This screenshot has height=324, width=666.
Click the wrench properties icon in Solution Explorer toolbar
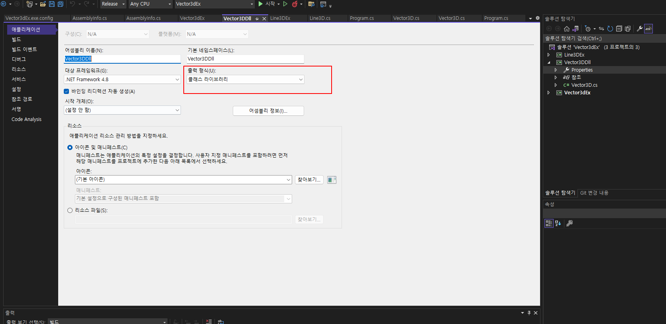[640, 29]
